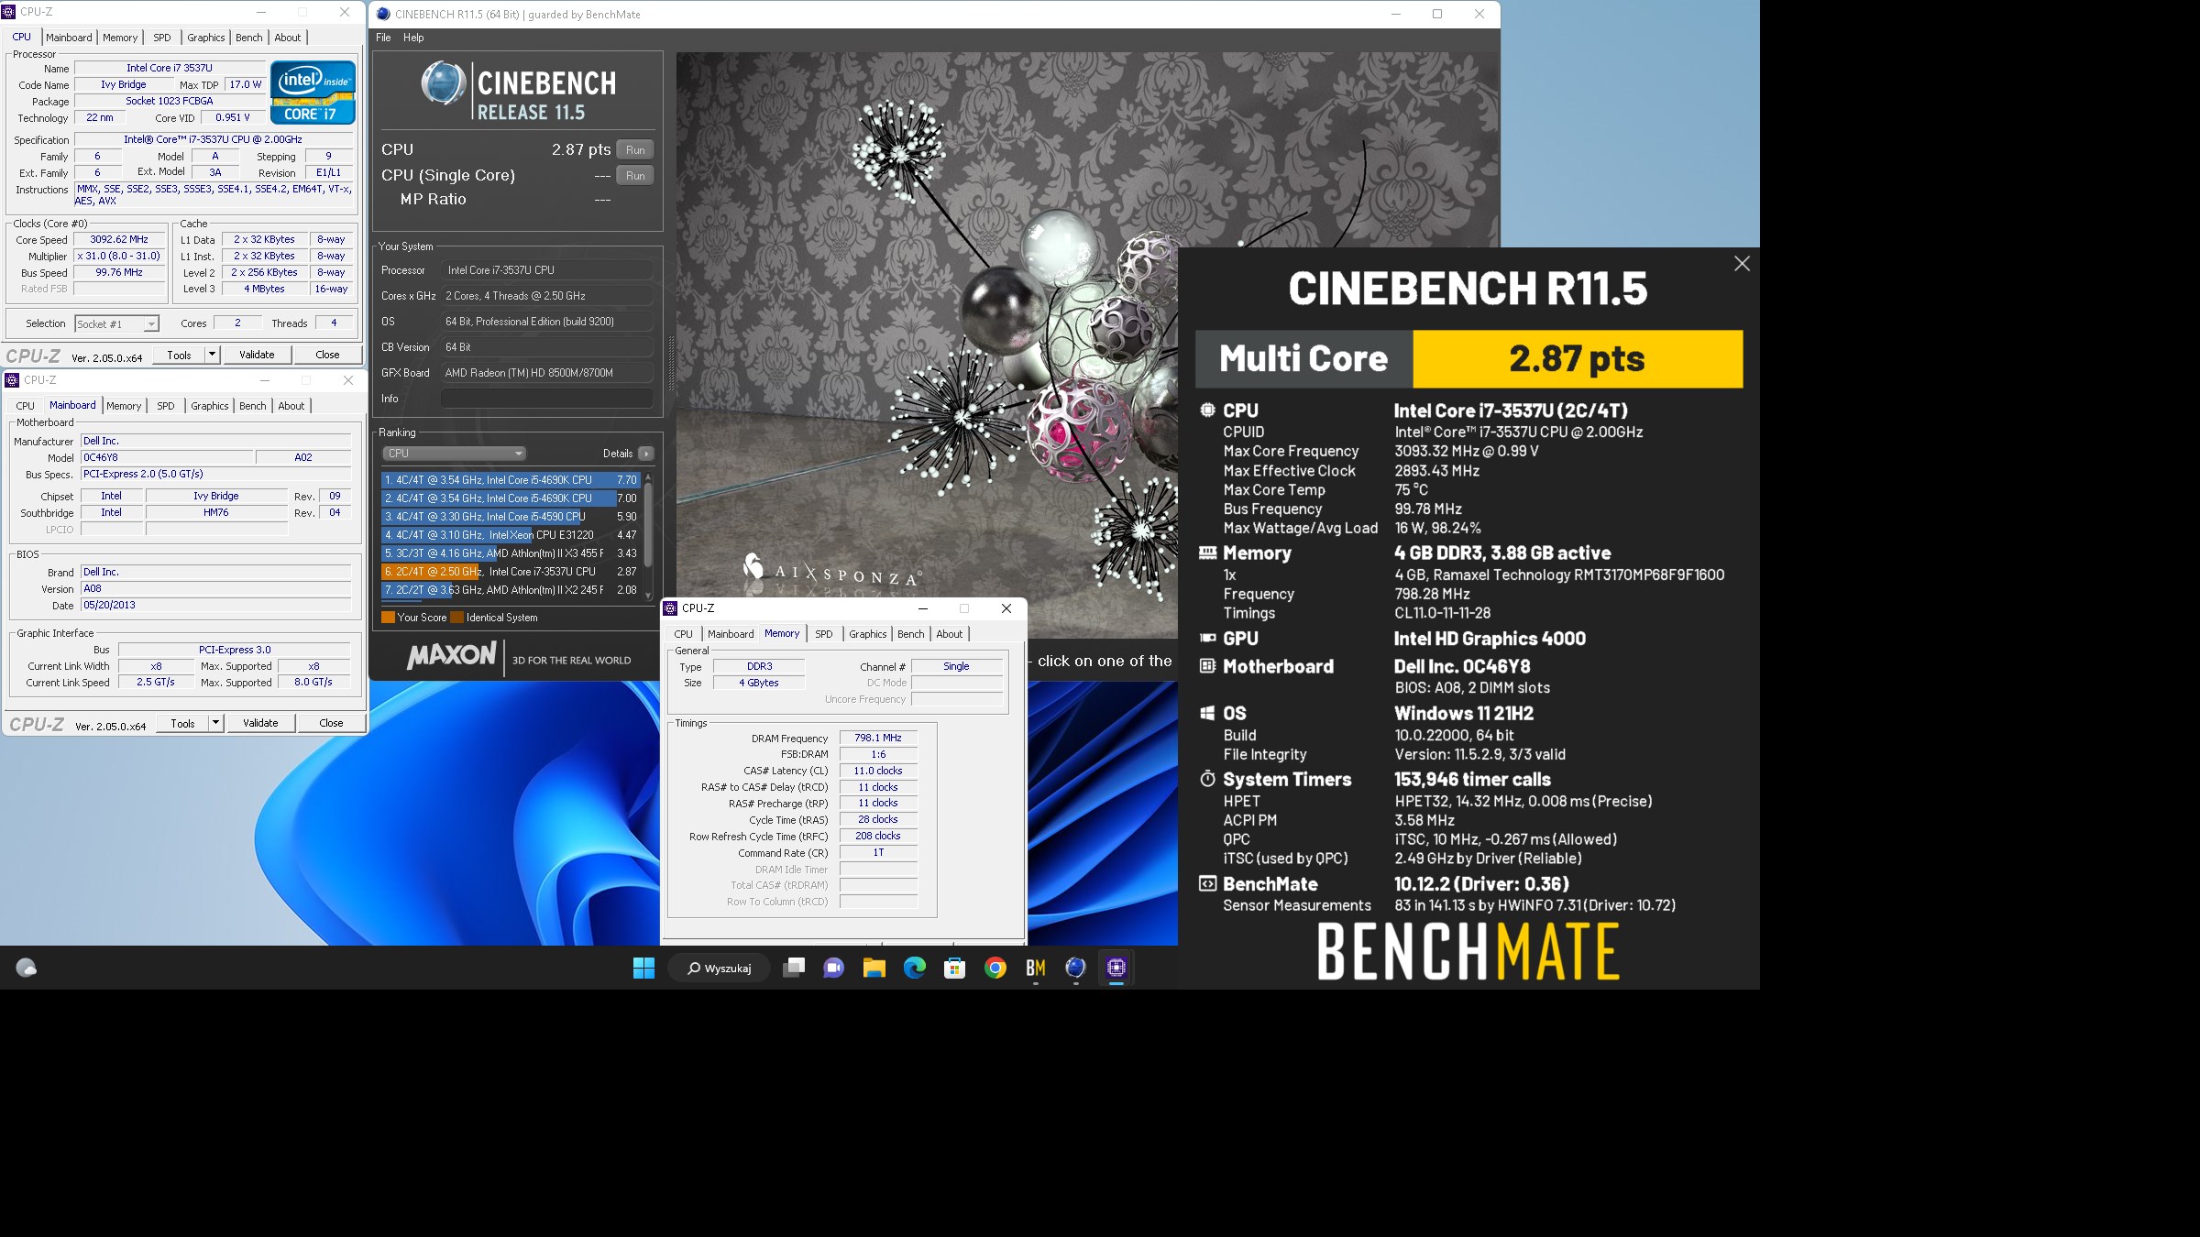Click the MAXON logo in Cinebench
Screen dimensions: 2200x1237
451,656
